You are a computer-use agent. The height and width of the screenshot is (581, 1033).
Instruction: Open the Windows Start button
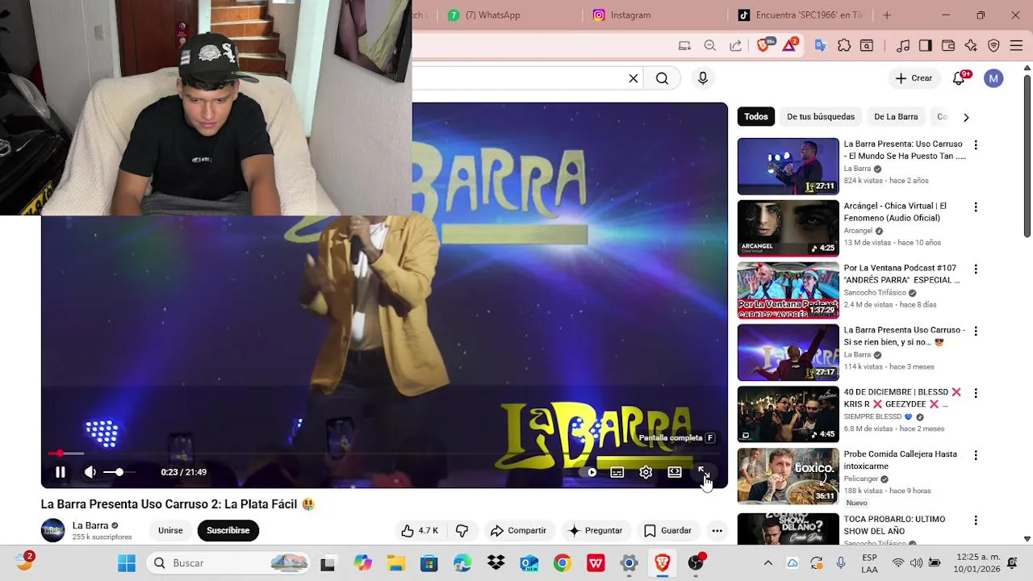[x=127, y=563]
